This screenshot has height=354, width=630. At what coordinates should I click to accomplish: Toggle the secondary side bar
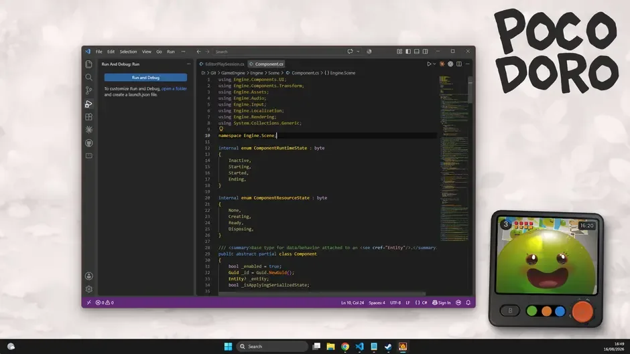[x=425, y=52]
